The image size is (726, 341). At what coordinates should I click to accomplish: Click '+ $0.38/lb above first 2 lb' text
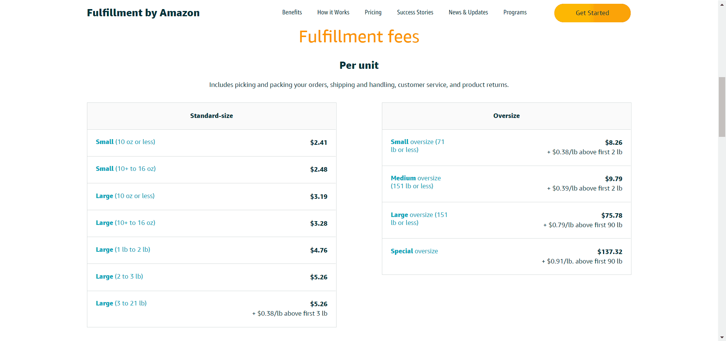pos(585,152)
